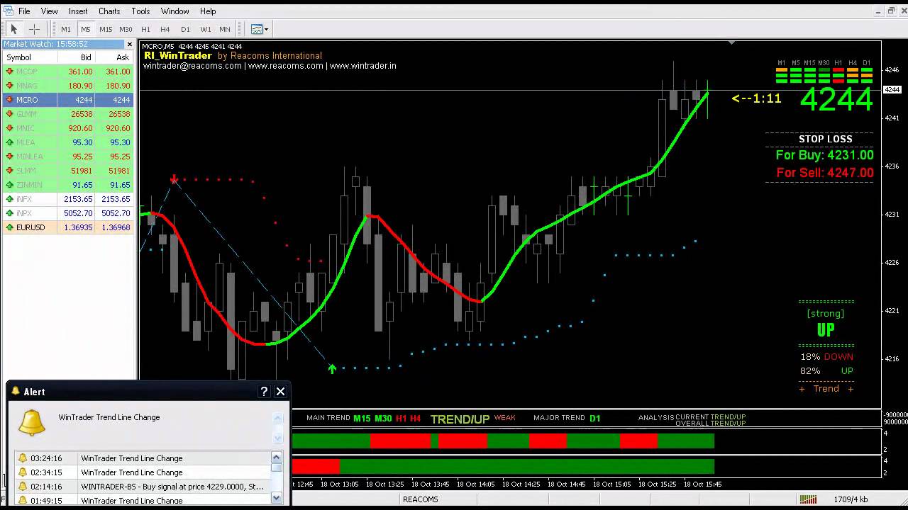This screenshot has width=908, height=510.
Task: Switch chart to D1 daily timeframe
Action: point(185,29)
